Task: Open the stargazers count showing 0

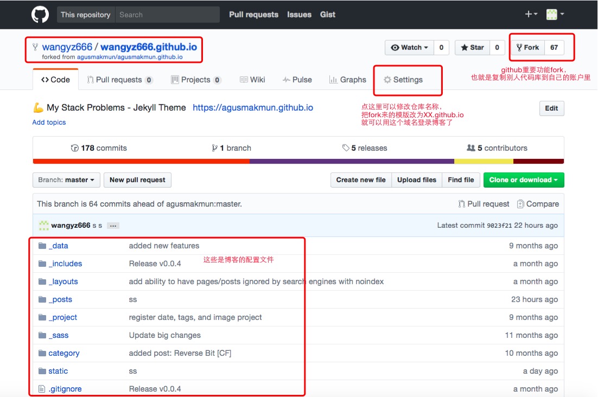Action: 497,47
